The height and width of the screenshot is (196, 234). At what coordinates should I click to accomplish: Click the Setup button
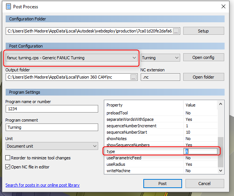(x=203, y=31)
